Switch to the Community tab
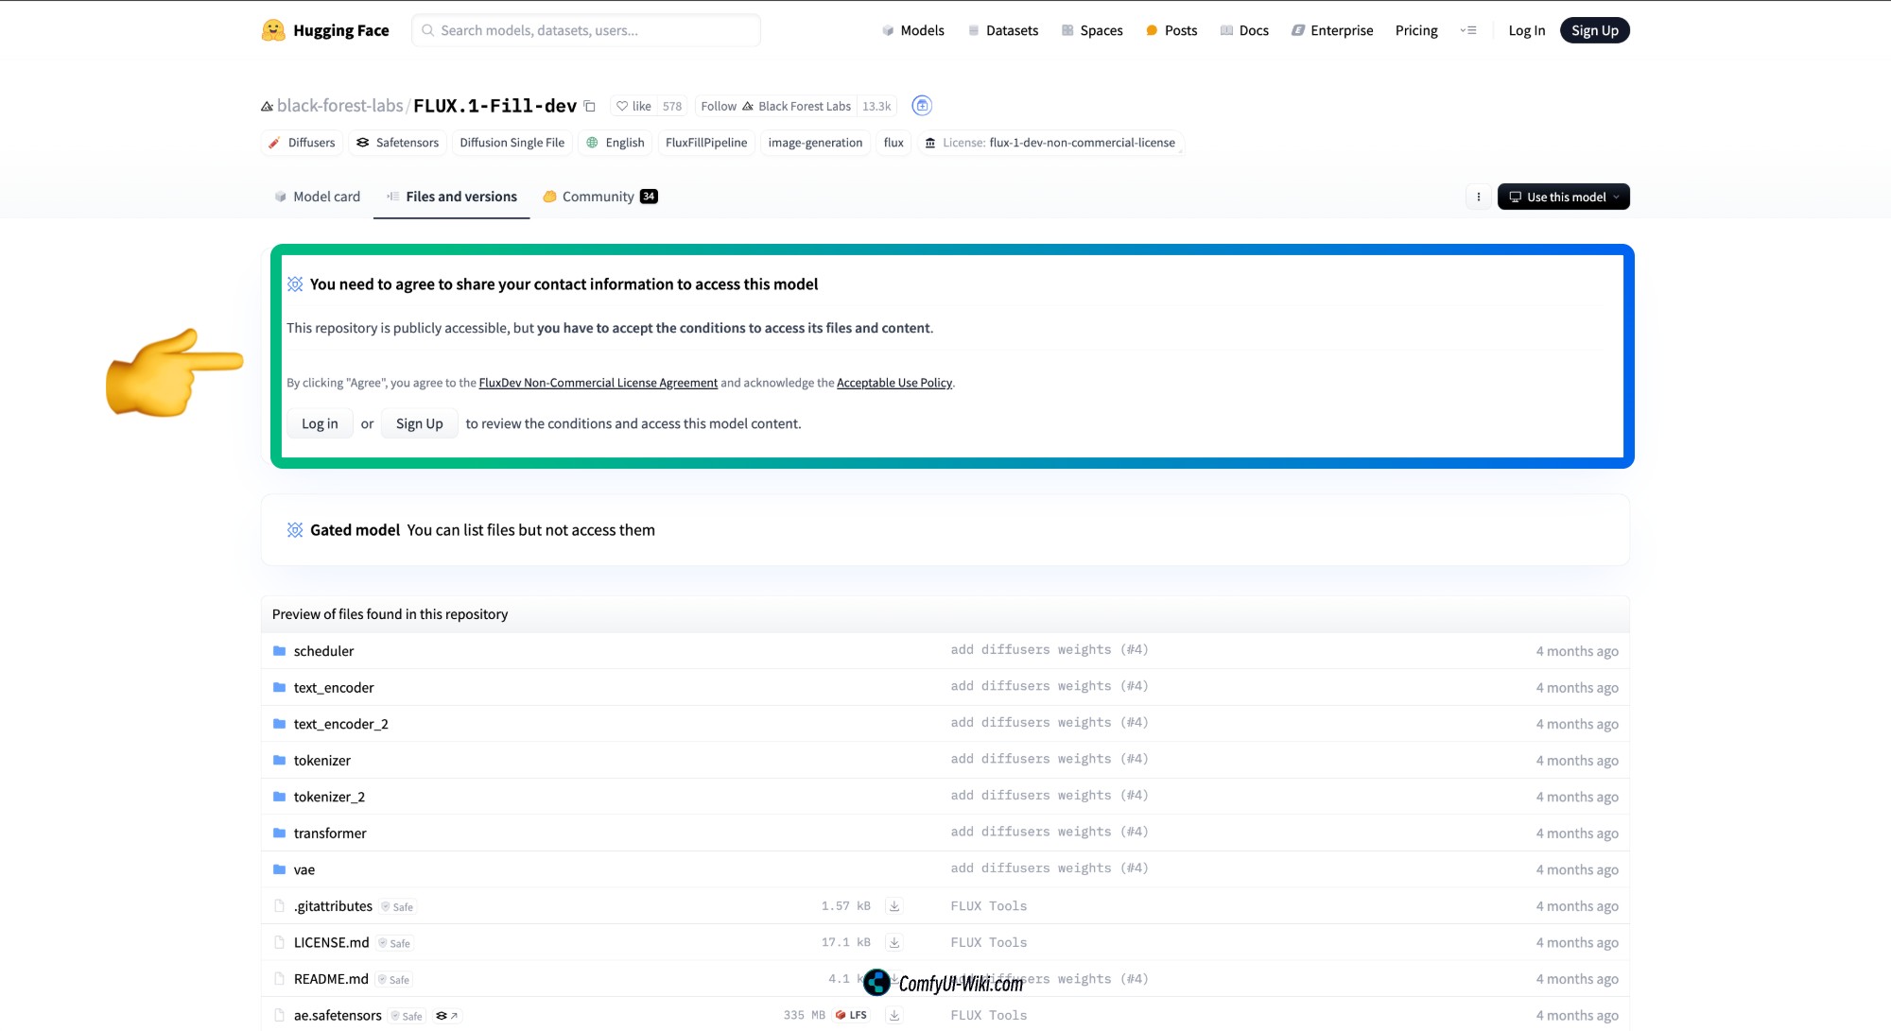 [x=599, y=197]
